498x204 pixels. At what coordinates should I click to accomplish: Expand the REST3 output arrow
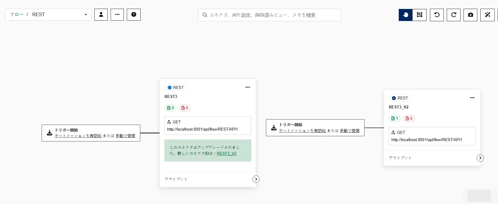click(x=256, y=179)
